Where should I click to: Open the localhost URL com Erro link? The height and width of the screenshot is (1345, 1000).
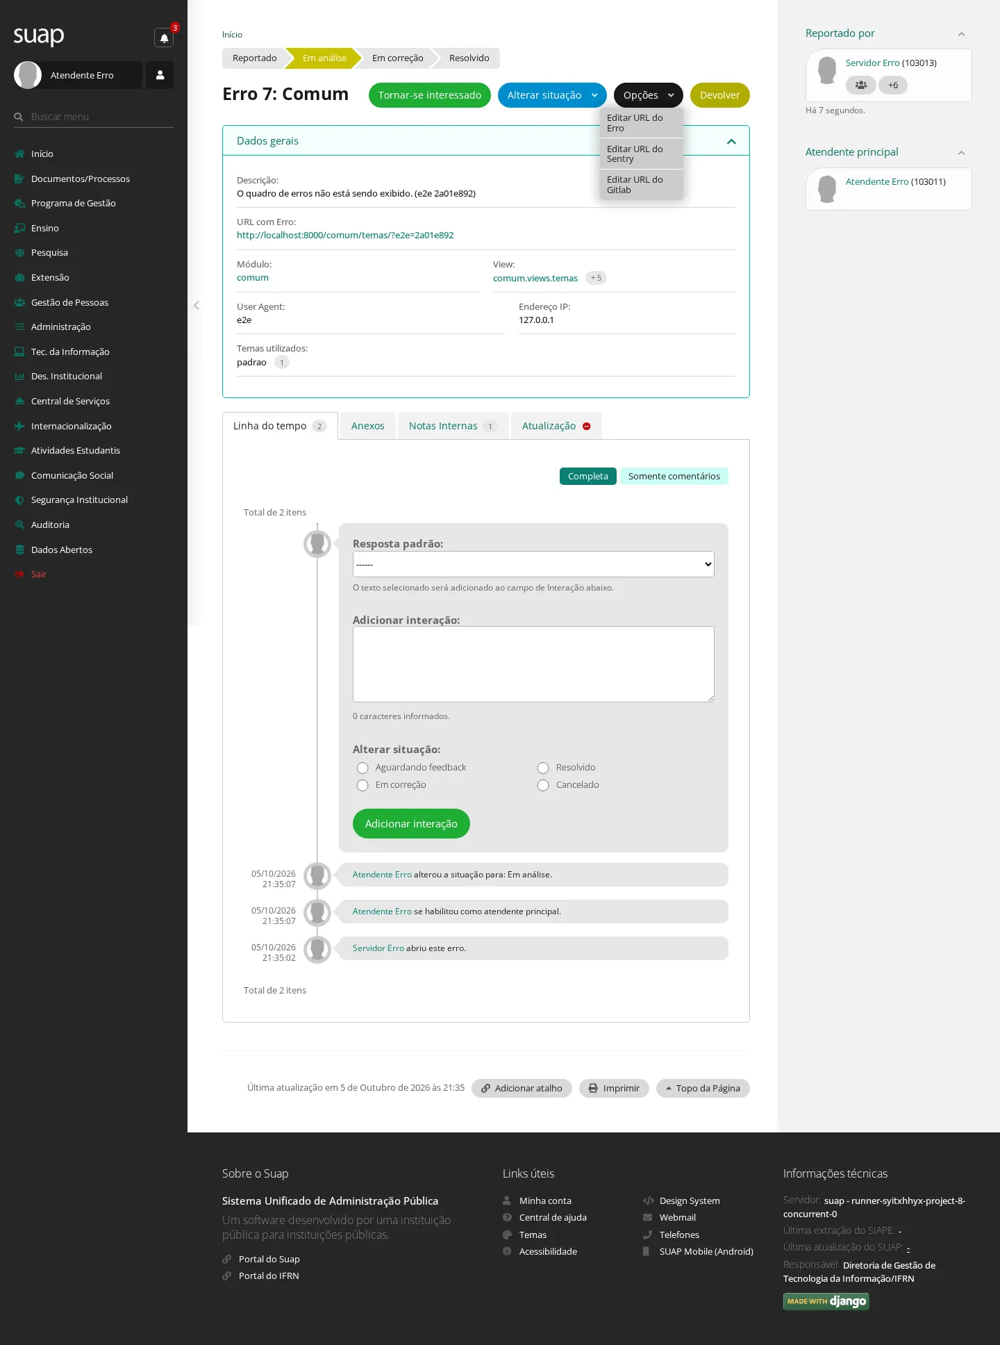(x=345, y=235)
